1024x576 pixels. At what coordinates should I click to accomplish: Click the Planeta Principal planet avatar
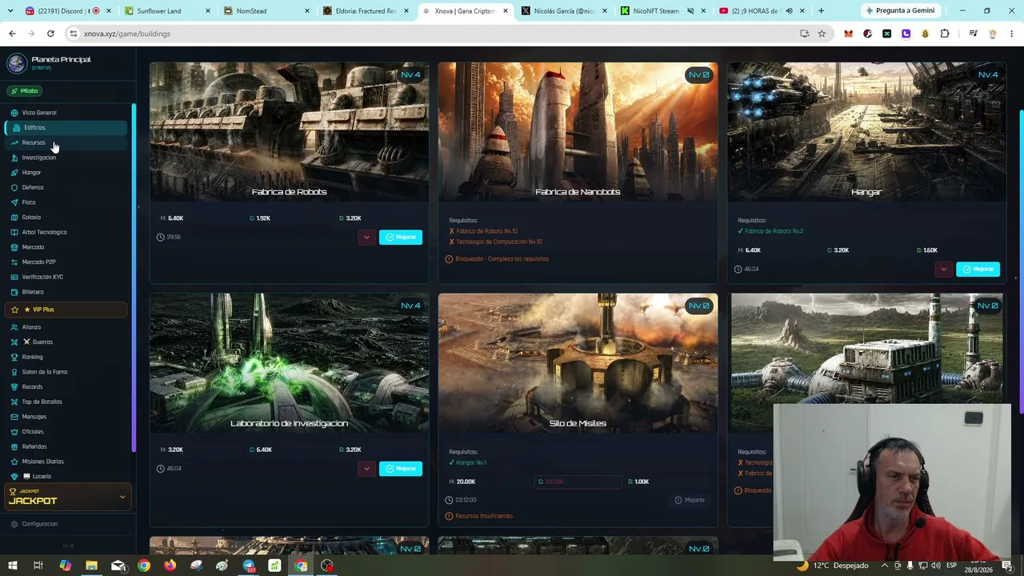coord(16,64)
